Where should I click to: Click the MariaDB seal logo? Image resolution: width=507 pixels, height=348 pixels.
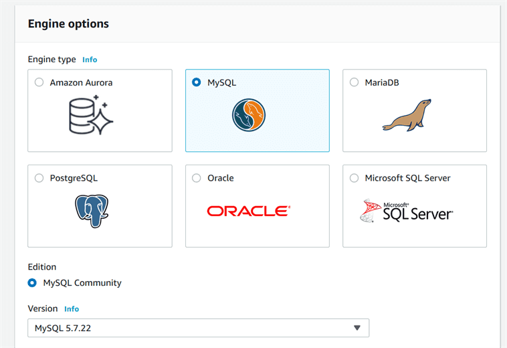[407, 115]
